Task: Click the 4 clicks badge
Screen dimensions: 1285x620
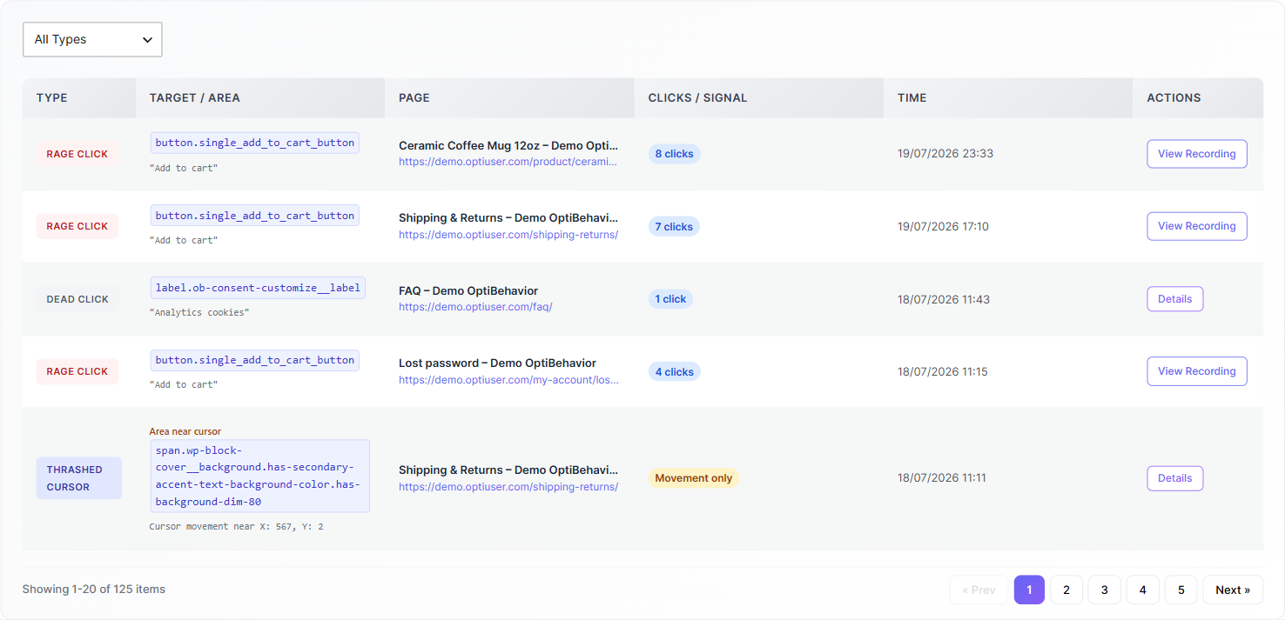Action: (x=674, y=372)
